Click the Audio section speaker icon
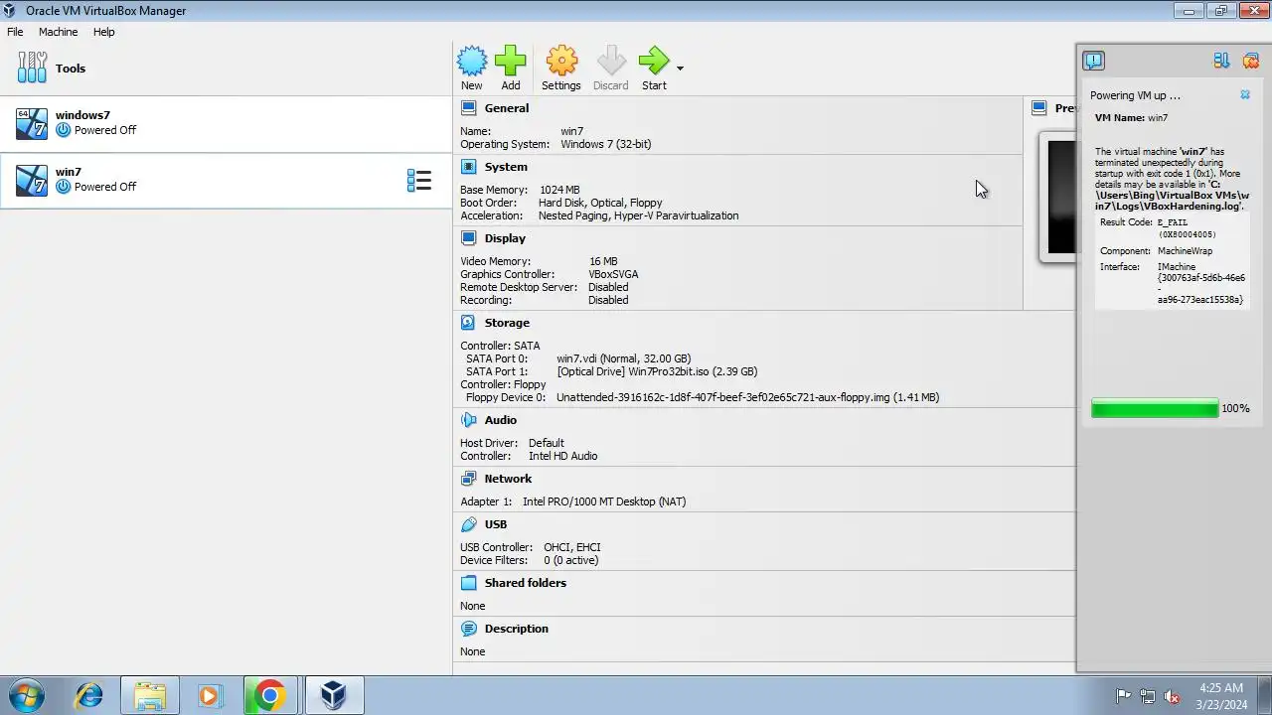 click(x=468, y=420)
